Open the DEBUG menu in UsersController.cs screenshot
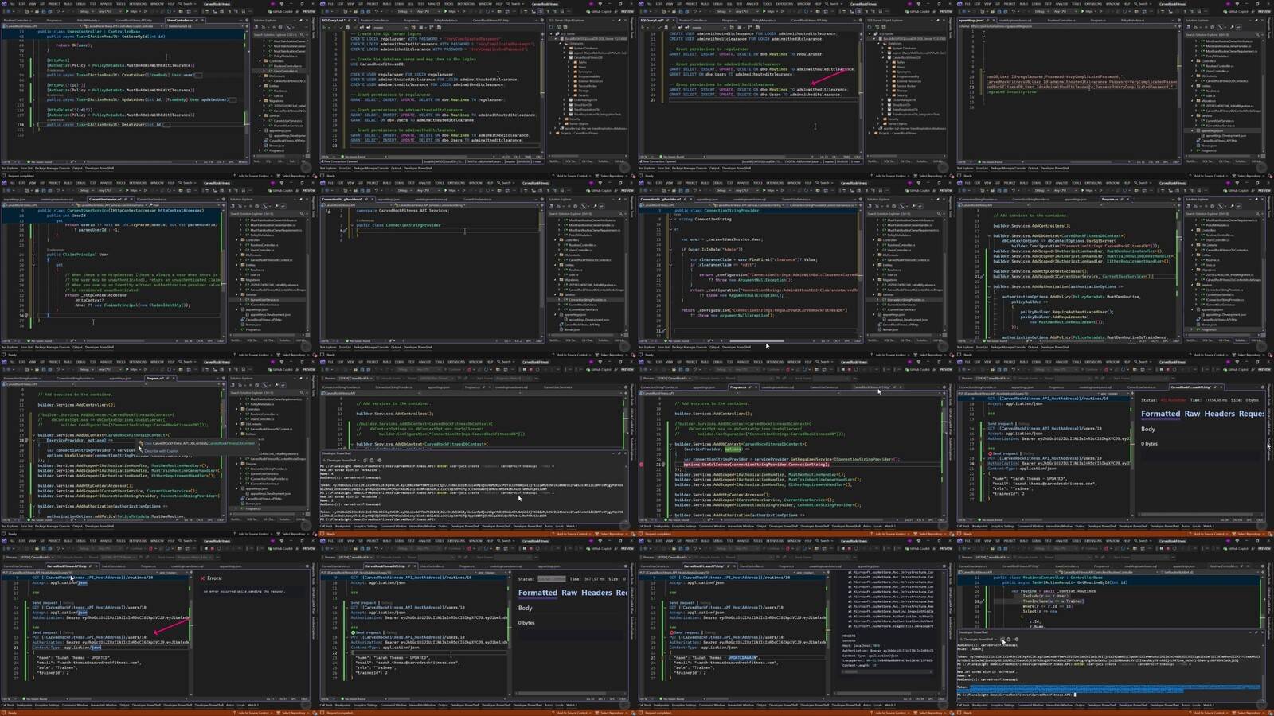 (x=80, y=4)
